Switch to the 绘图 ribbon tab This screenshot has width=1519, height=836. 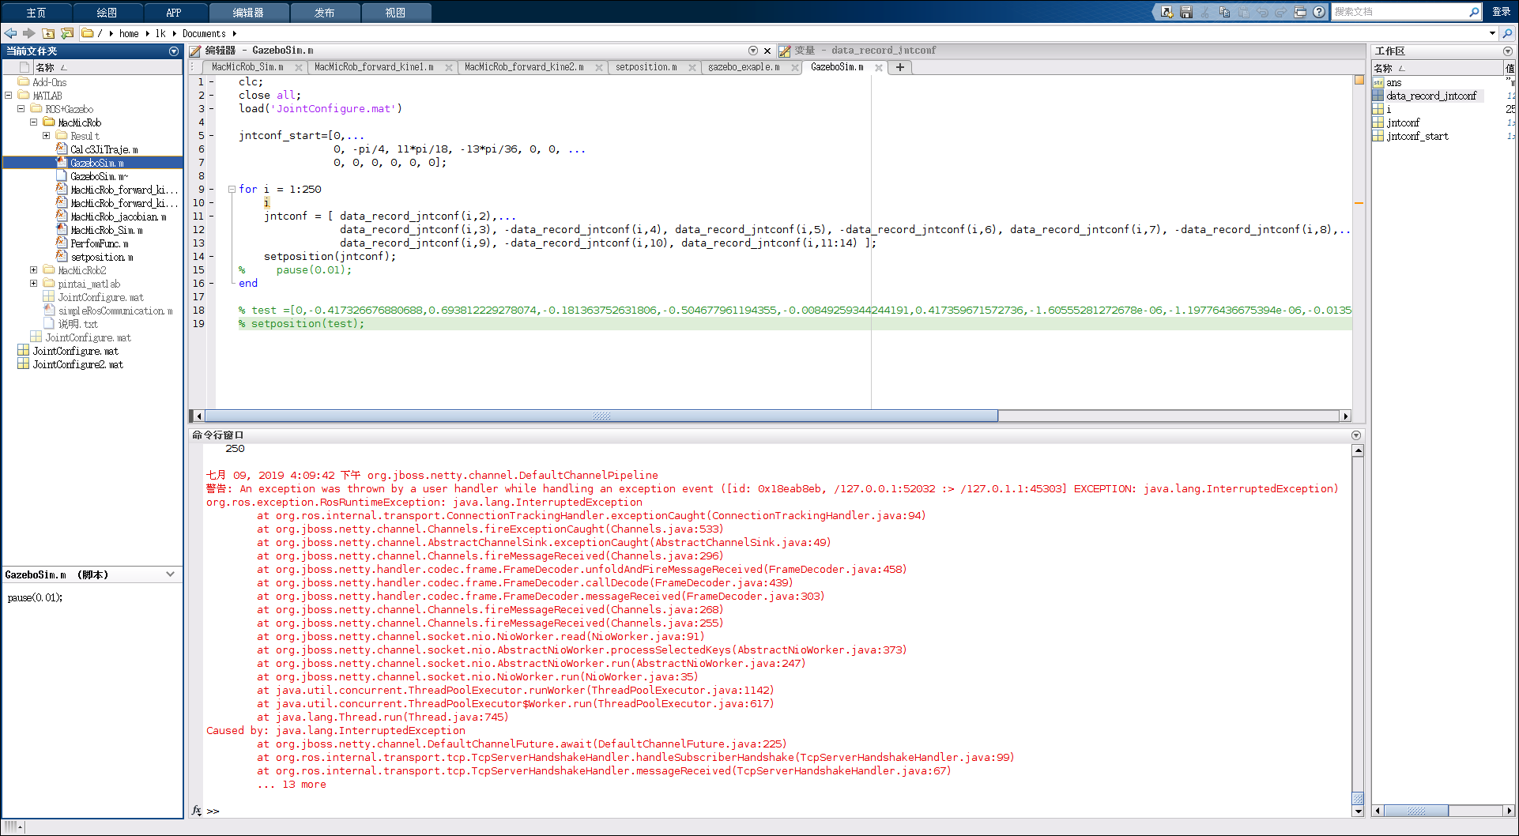point(106,12)
